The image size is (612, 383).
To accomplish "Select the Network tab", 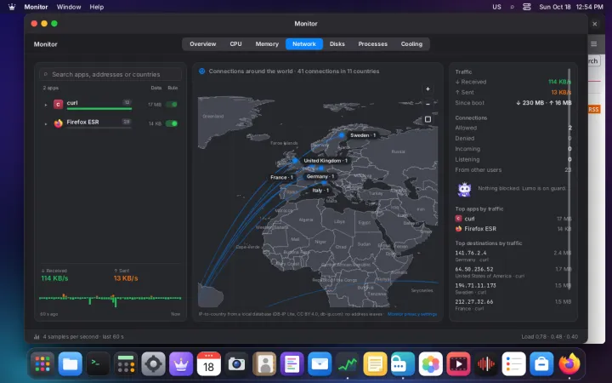I will pos(304,43).
